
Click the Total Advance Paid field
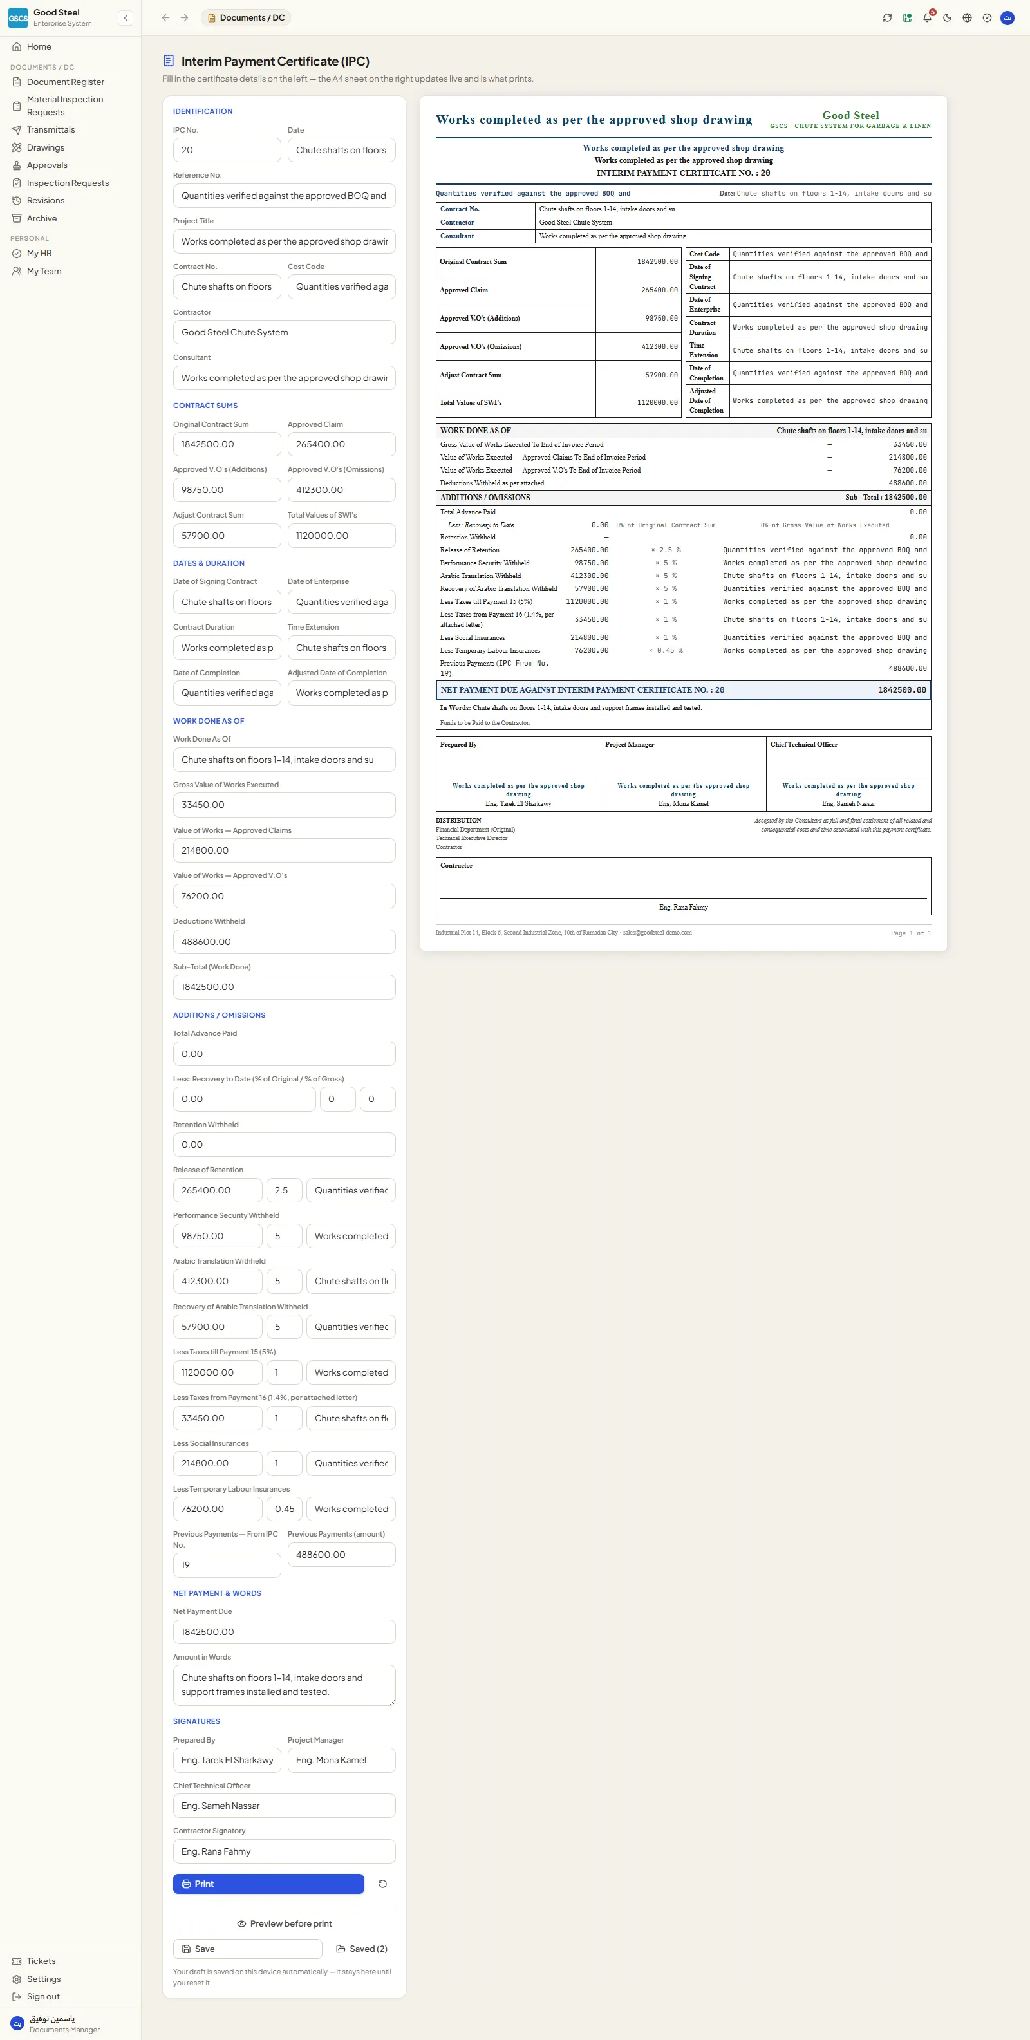[285, 1054]
